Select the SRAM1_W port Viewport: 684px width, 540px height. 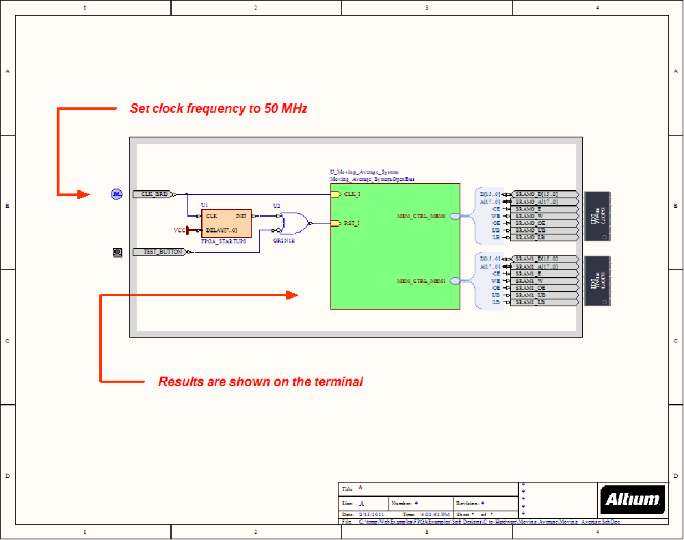click(545, 281)
